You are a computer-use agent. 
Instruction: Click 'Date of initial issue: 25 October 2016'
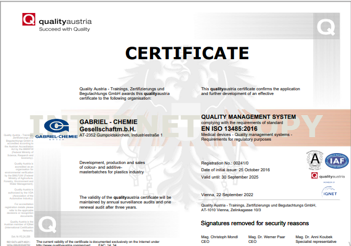pos(235,170)
